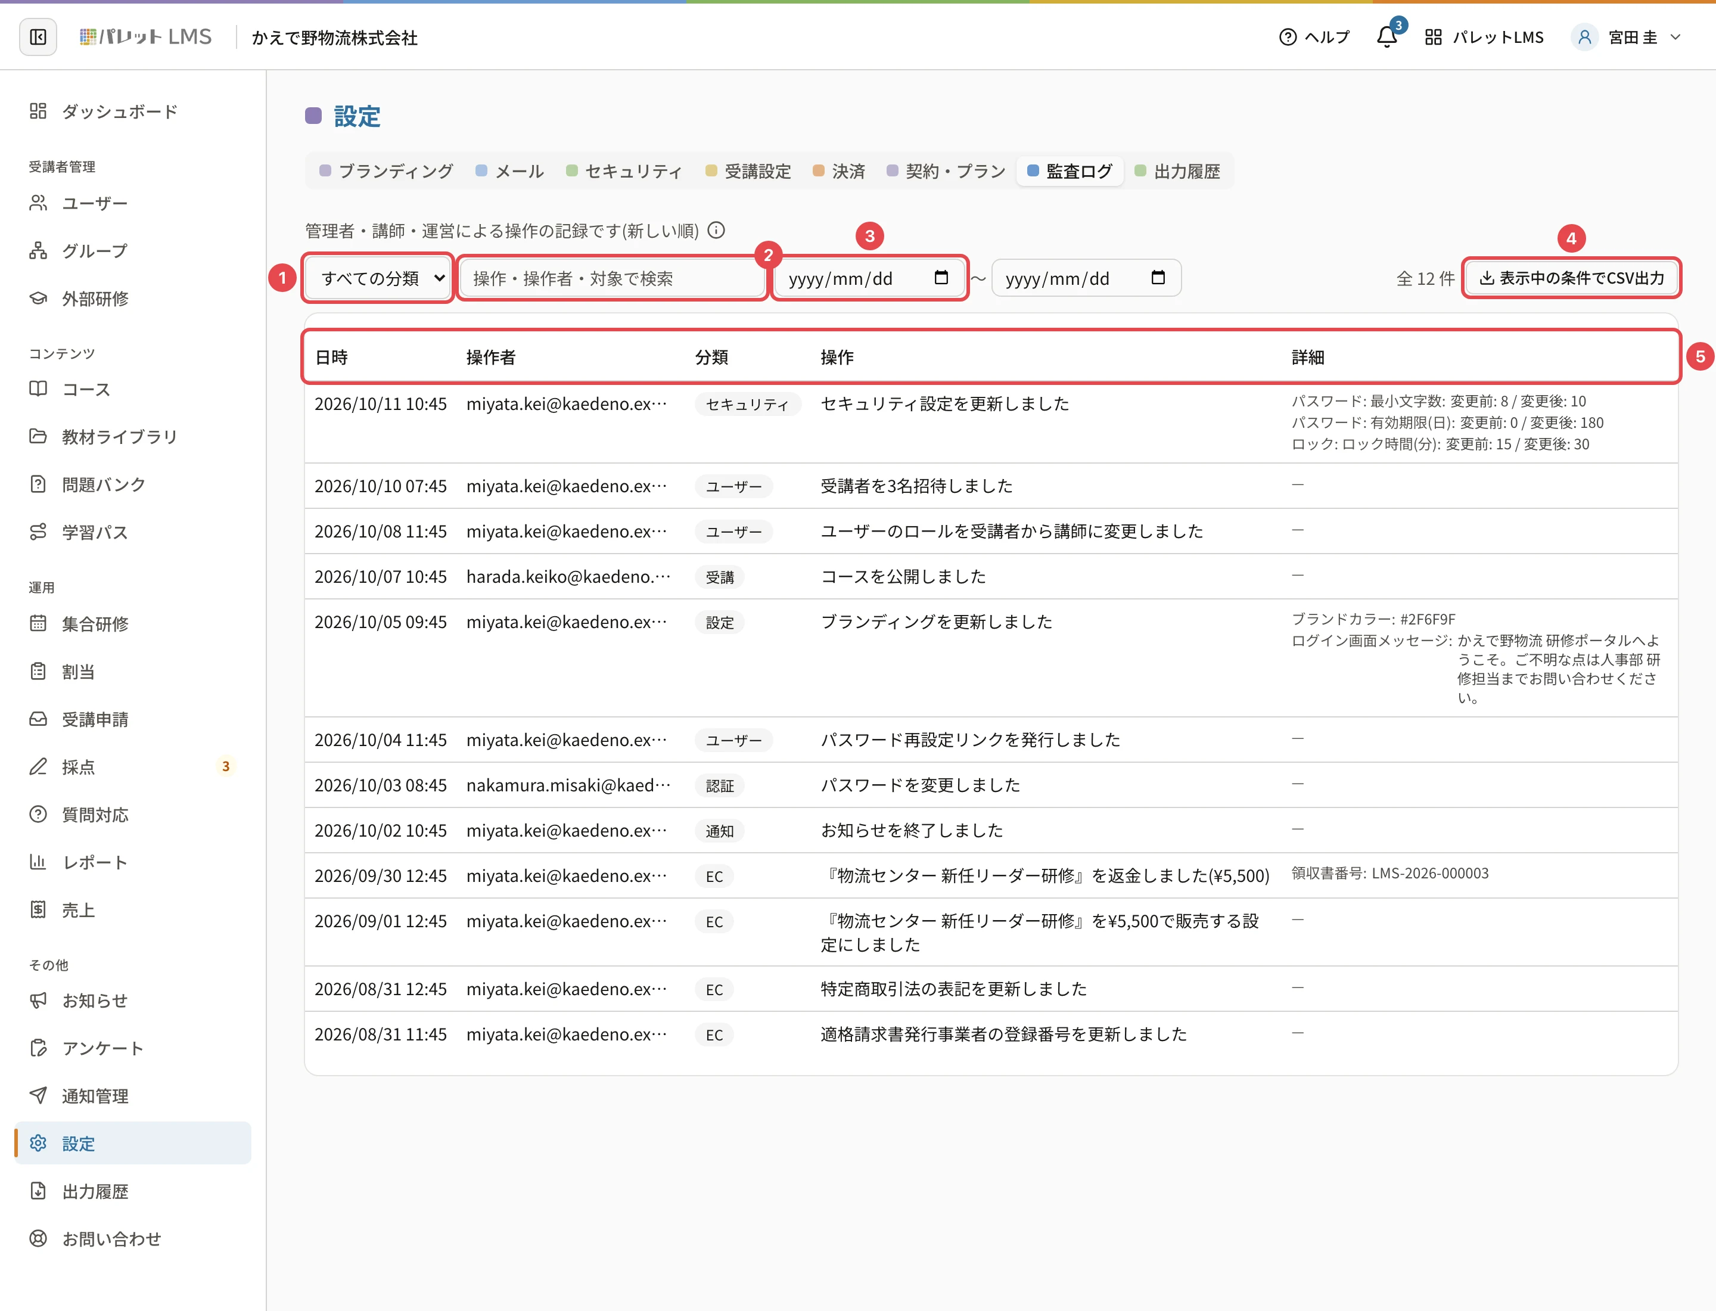The width and height of the screenshot is (1716, 1311).
Task: Open the notifications bell
Action: (1387, 37)
